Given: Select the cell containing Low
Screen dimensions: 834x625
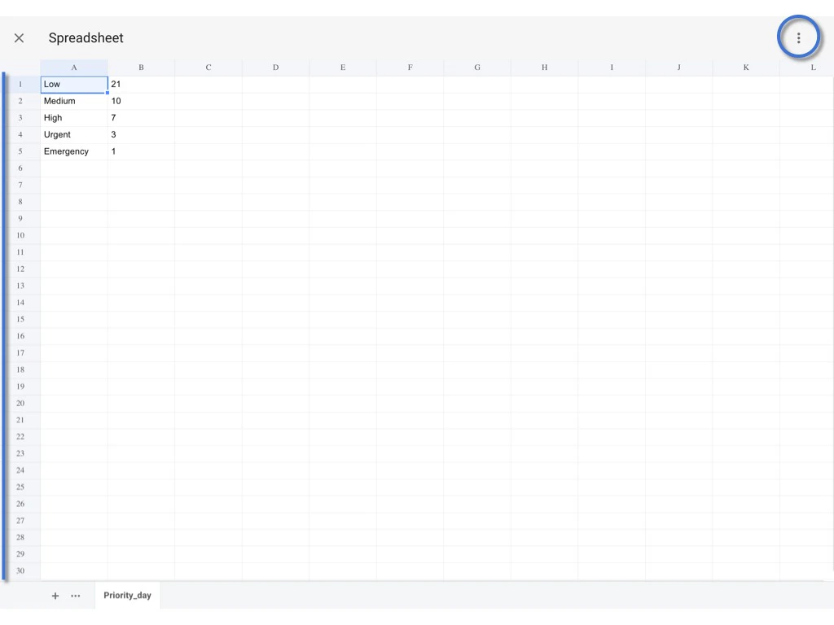Looking at the screenshot, I should pyautogui.click(x=73, y=84).
